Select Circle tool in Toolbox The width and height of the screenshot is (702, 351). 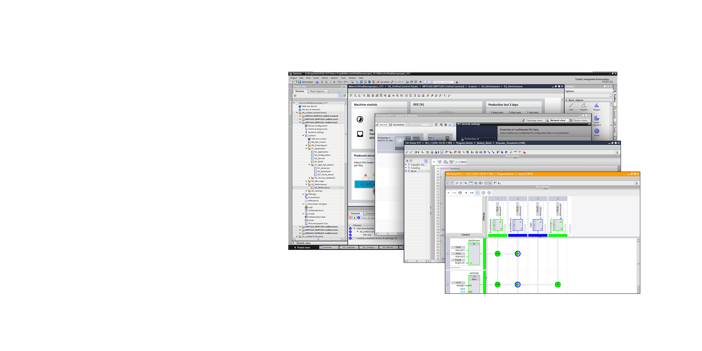pos(597,132)
